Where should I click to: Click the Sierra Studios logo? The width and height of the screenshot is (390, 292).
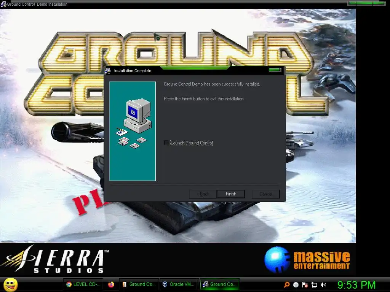(55, 259)
